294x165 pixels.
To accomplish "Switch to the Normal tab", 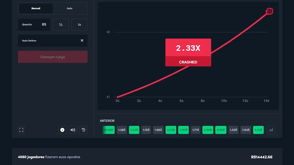I will click(x=36, y=8).
